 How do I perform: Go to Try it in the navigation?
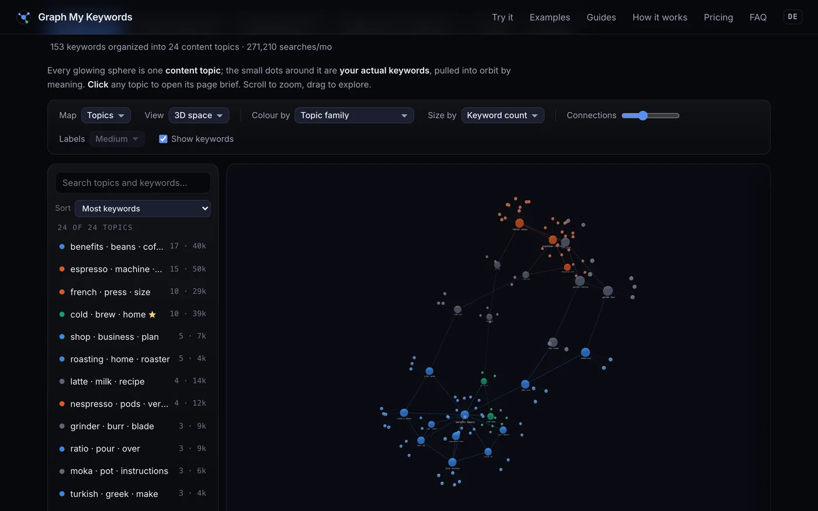(502, 18)
